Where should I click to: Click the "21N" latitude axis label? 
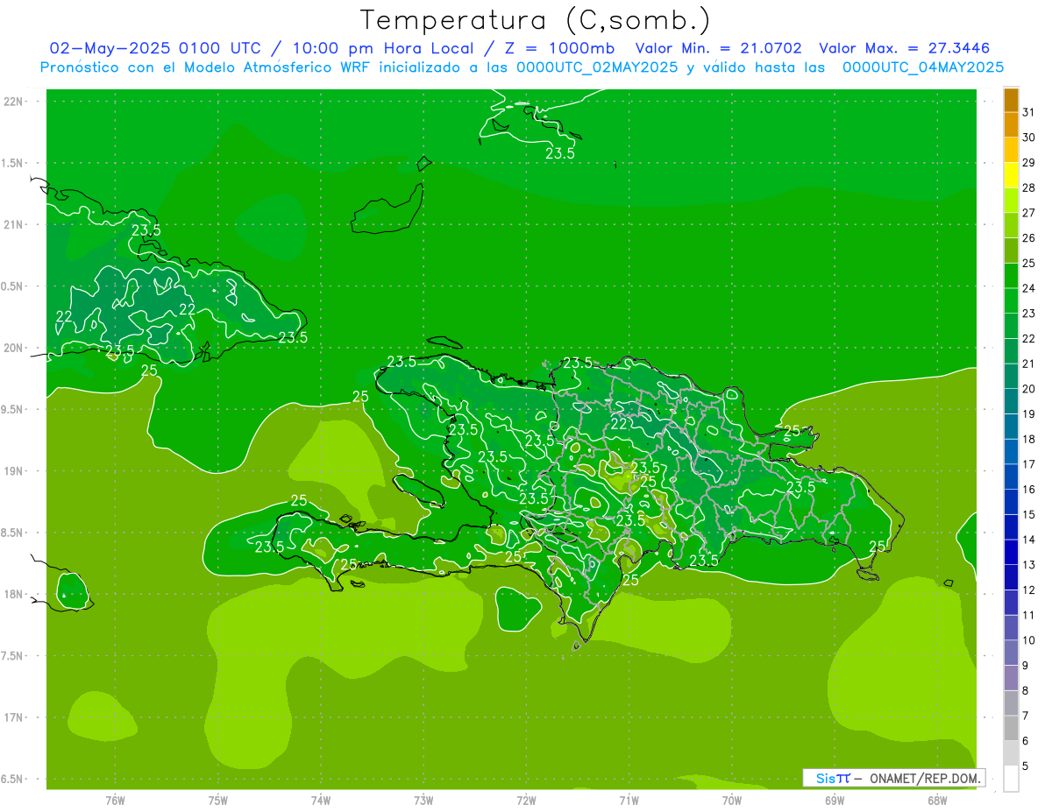pyautogui.click(x=12, y=224)
